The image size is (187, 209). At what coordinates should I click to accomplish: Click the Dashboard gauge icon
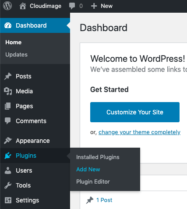8,25
